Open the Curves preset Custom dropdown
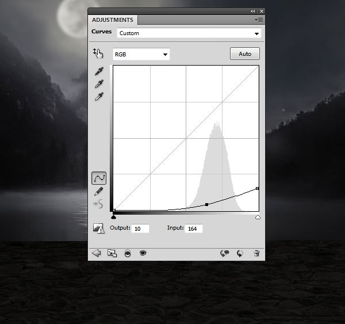This screenshot has height=324, width=345. click(189, 33)
